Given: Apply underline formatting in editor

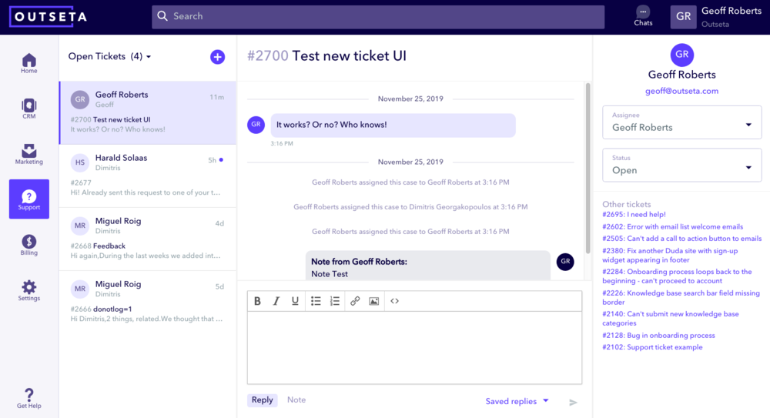Looking at the screenshot, I should point(295,301).
